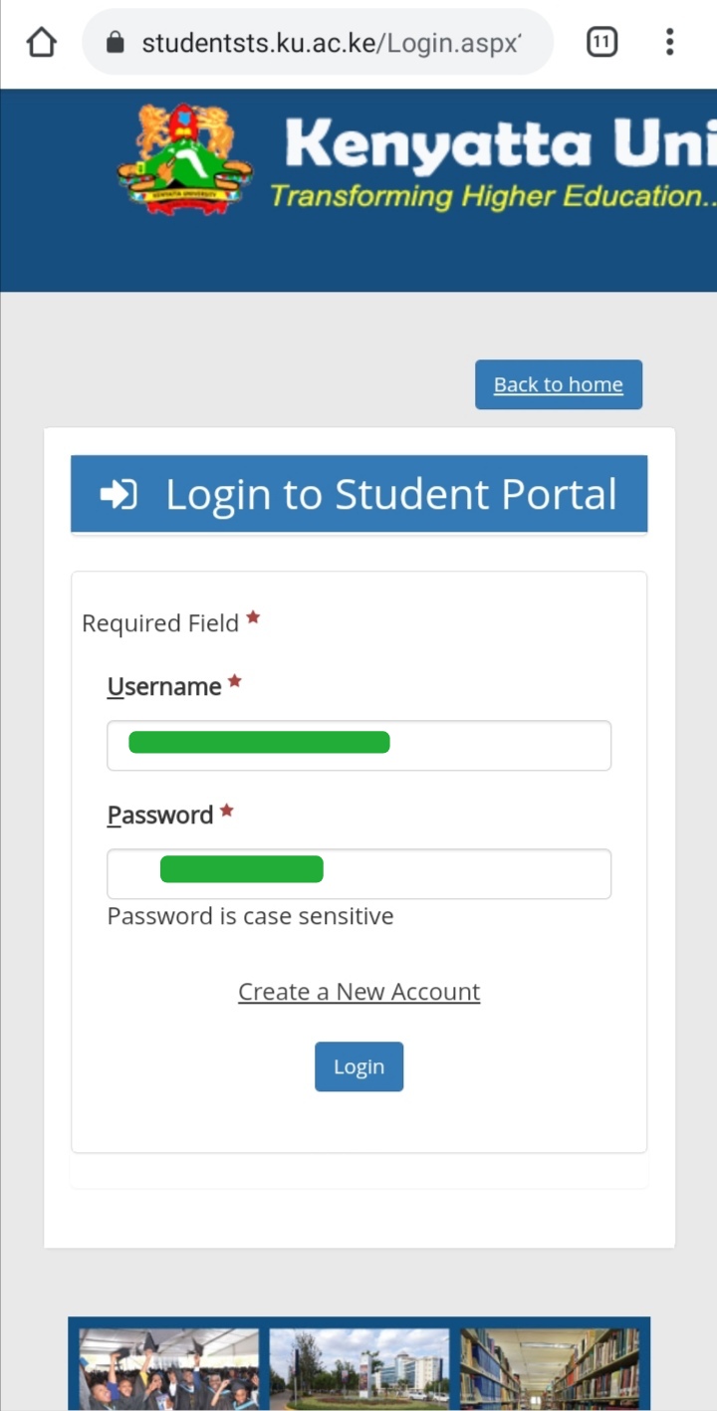
Task: Tap the browser home icon
Action: (x=41, y=42)
